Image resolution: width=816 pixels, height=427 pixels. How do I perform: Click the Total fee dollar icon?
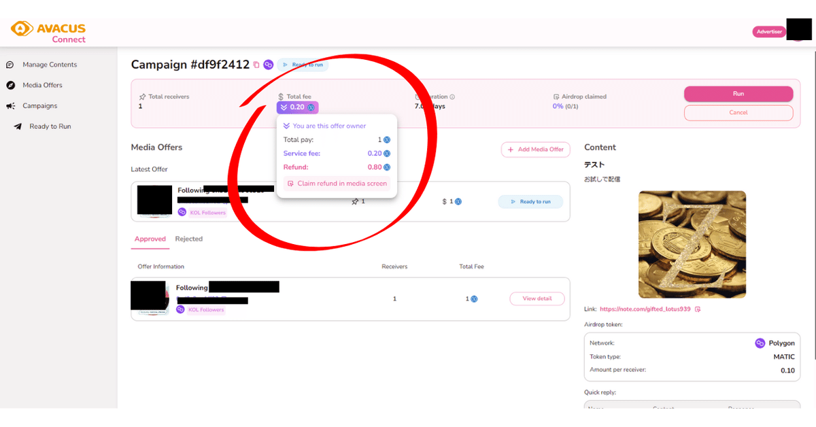click(x=281, y=97)
